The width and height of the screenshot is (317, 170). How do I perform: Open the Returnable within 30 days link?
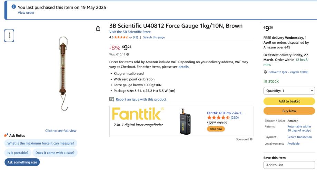click(x=299, y=128)
